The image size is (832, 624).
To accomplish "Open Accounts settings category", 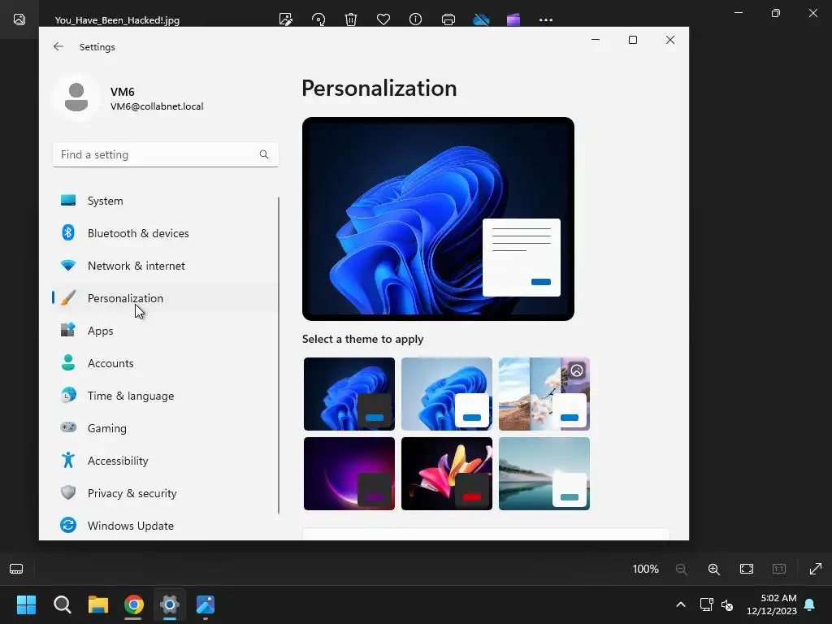I will pyautogui.click(x=164, y=363).
